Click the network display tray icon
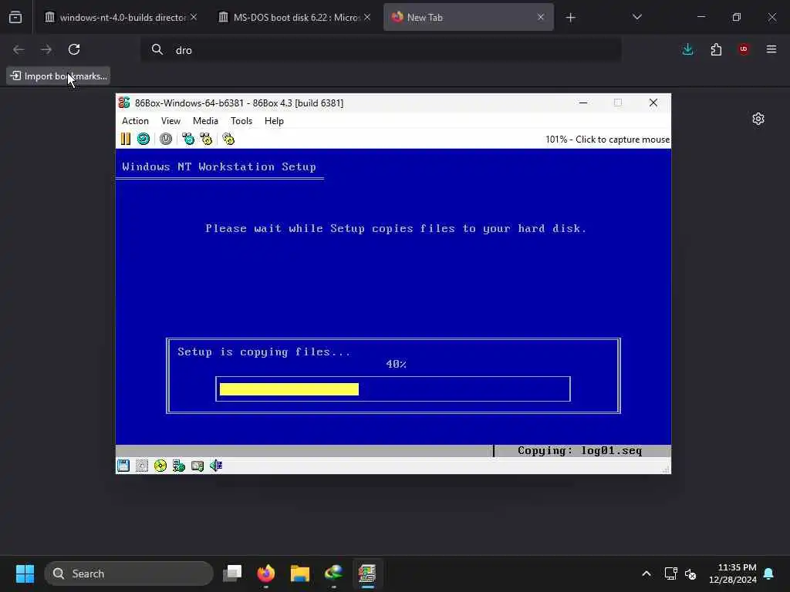 coord(670,573)
